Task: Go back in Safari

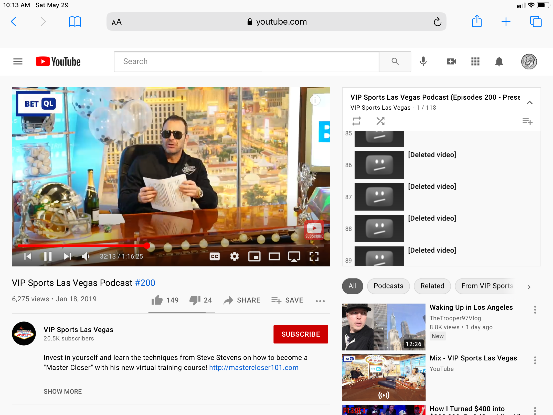Action: coord(14,22)
